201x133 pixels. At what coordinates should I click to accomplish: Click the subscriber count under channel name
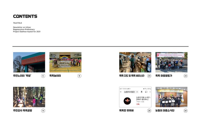(x=140, y=102)
